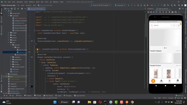Expand the component folder

pos(8,13)
